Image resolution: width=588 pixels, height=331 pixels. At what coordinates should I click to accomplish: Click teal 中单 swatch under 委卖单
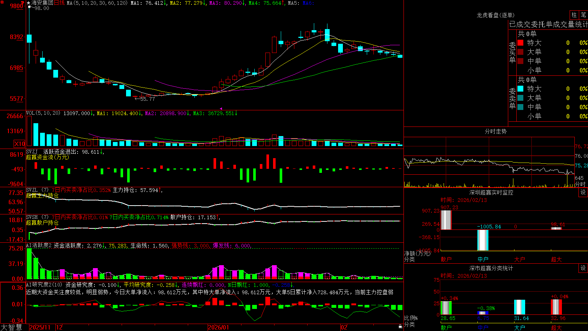[x=520, y=107]
